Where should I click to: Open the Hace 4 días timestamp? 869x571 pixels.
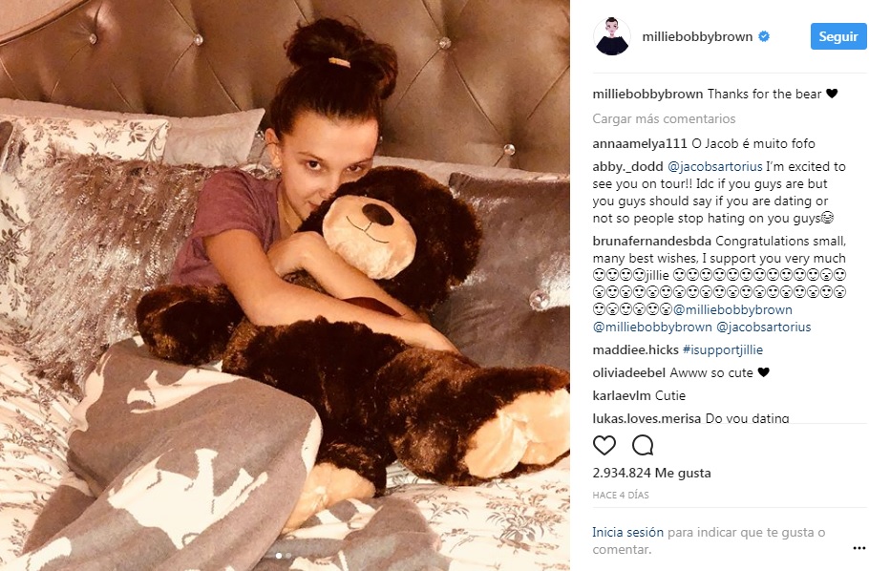tap(621, 495)
